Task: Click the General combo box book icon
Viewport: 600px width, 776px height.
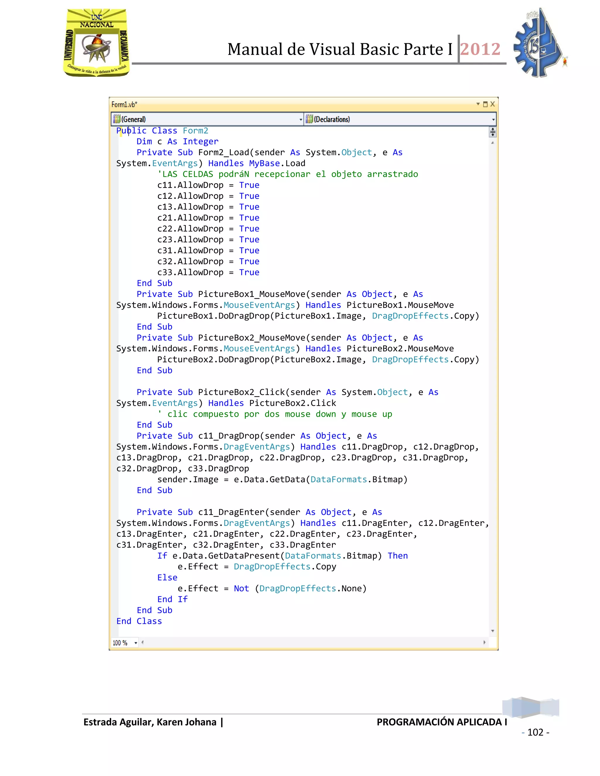Action: 117,119
